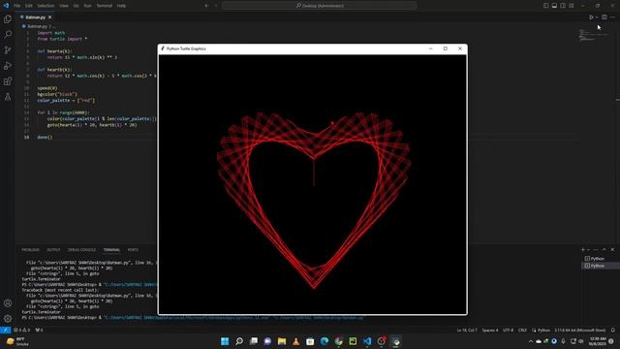620x349 pixels.
Task: Select the first Python terminal entry
Action: (601, 259)
